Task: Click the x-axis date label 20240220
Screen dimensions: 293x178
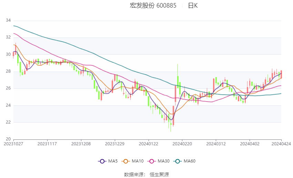Action: click(182, 144)
